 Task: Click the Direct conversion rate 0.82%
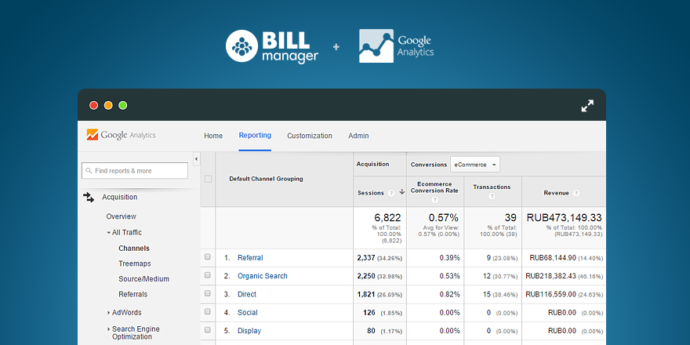tap(450, 294)
